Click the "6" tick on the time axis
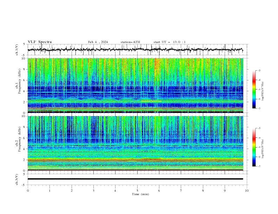The height and width of the screenshot is (214, 278). [159, 191]
